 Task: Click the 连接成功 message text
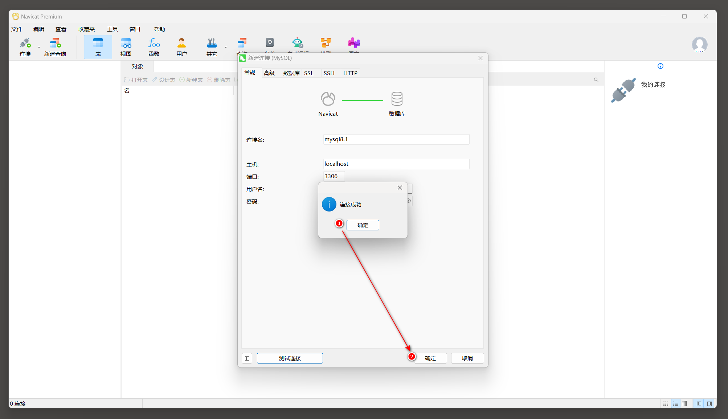pyautogui.click(x=350, y=204)
